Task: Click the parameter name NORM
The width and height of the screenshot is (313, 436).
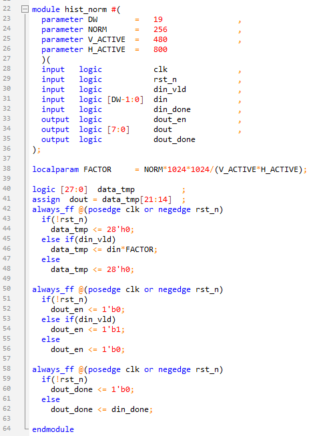Action: (x=97, y=29)
